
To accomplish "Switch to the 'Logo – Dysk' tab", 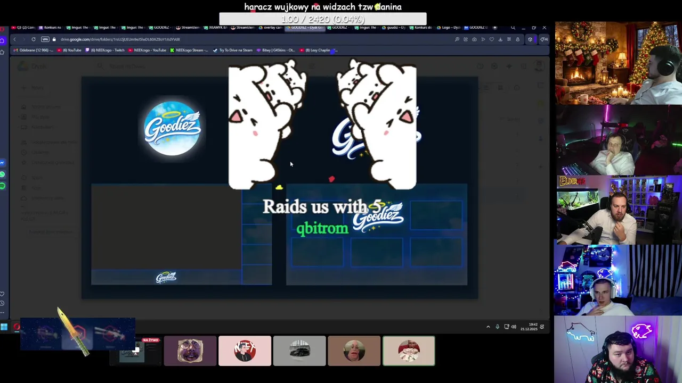I will [449, 28].
